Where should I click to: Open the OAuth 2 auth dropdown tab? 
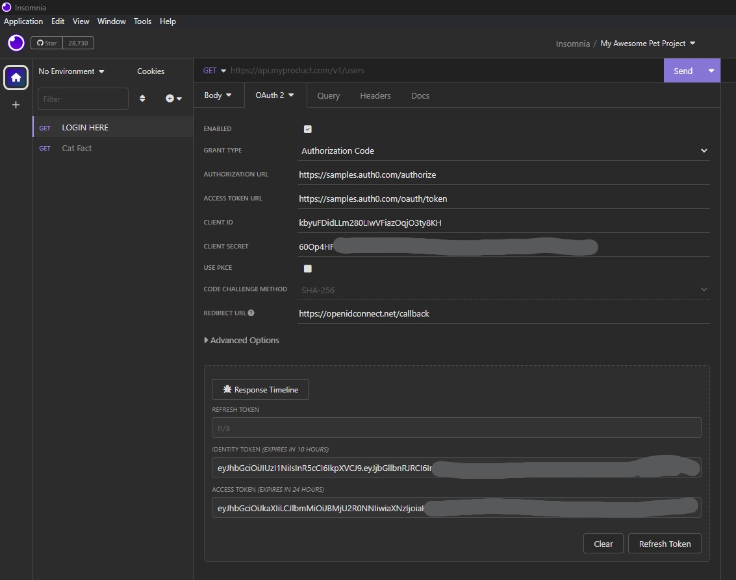point(275,95)
